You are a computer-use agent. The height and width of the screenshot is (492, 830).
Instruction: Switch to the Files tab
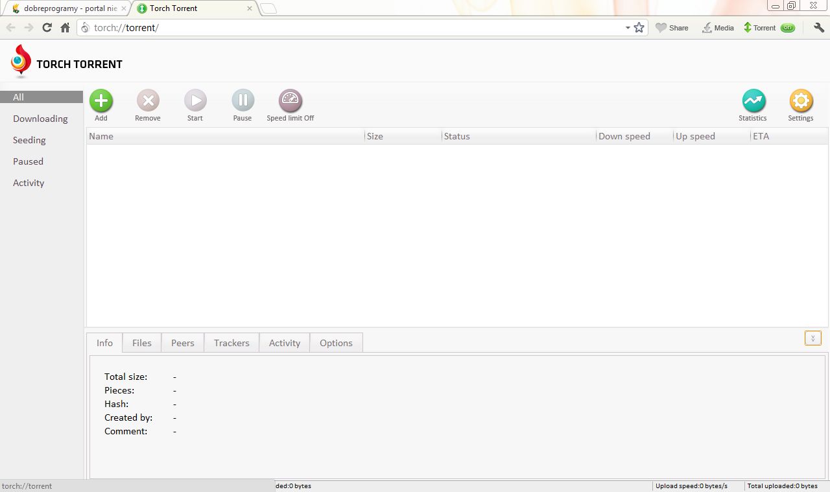pos(142,343)
